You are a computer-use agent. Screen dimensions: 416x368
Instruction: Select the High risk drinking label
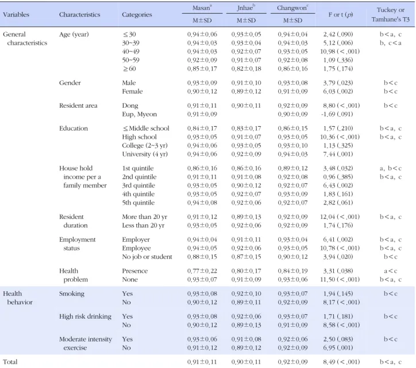85,316
